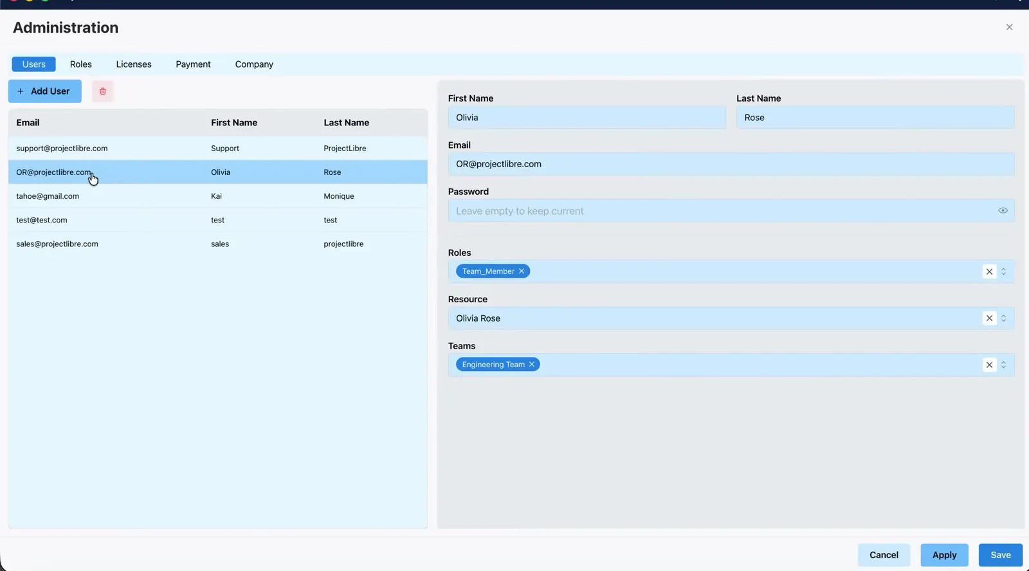Expand the Resource dropdown arrows

1003,318
